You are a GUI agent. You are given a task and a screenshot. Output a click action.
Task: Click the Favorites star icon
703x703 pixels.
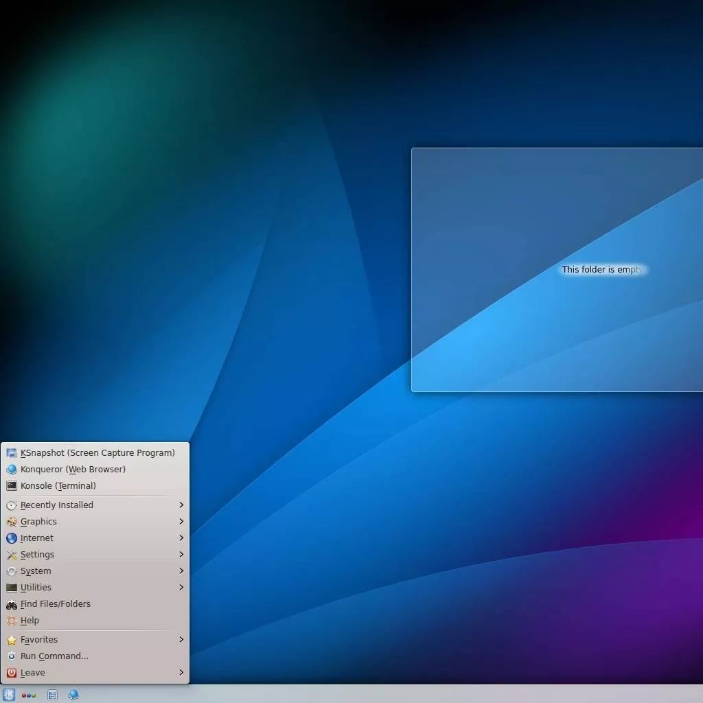[x=12, y=639]
